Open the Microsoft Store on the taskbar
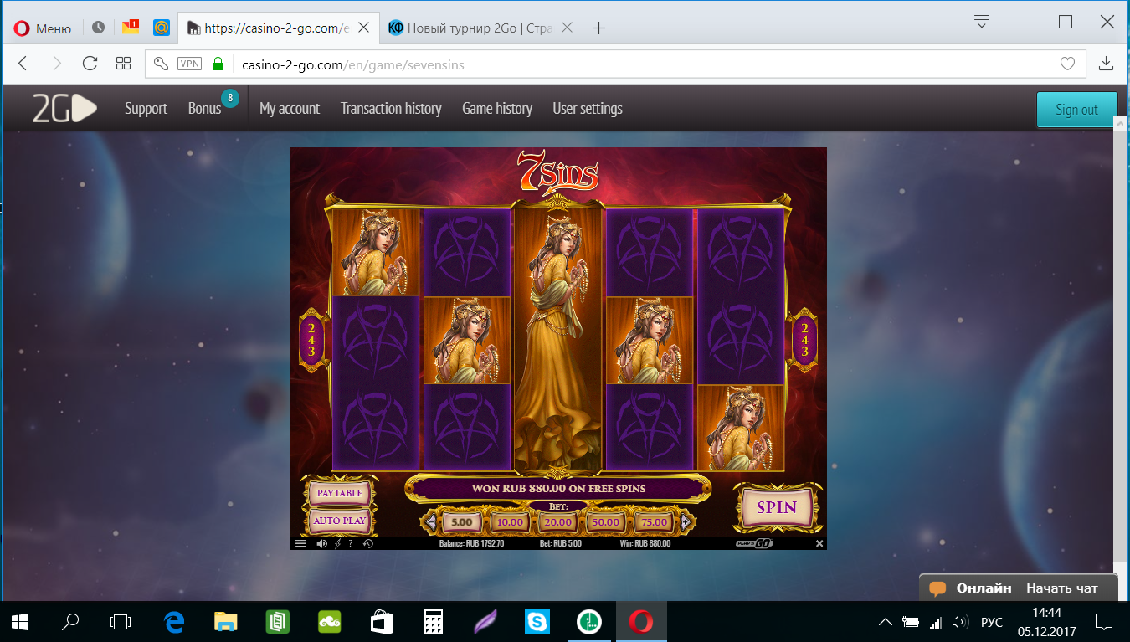Viewport: 1130px width, 642px height. click(x=382, y=622)
